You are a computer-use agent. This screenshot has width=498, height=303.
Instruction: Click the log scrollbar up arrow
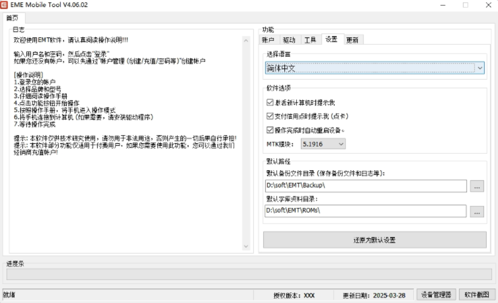tap(246, 40)
